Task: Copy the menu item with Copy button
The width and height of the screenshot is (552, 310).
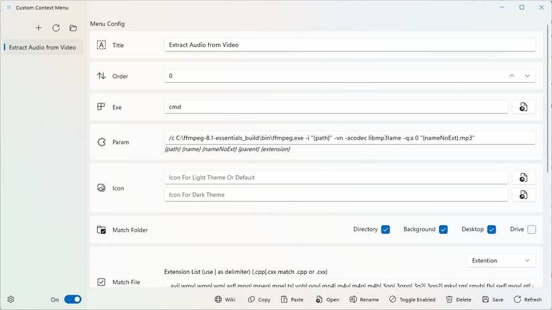Action: pos(260,299)
